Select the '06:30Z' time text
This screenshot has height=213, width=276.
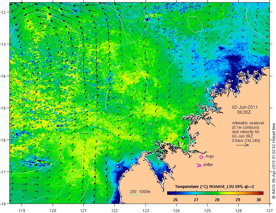(244, 112)
